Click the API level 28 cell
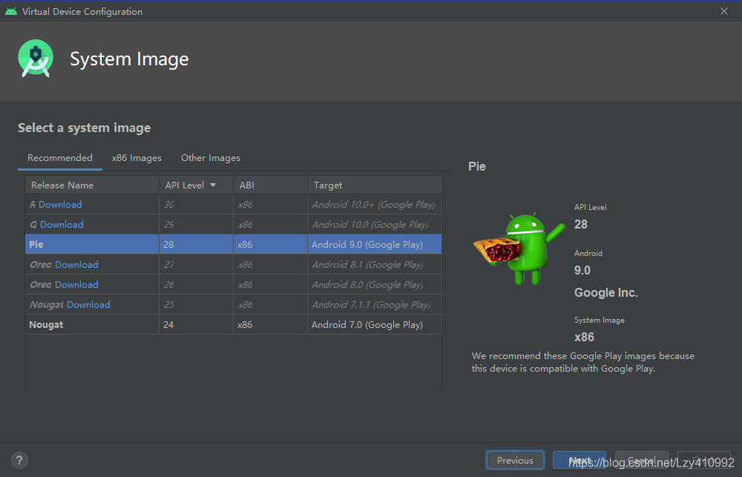The image size is (742, 477). click(x=196, y=244)
